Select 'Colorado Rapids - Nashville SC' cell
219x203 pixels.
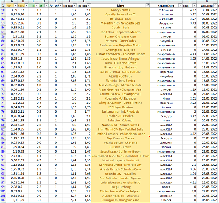(120, 182)
